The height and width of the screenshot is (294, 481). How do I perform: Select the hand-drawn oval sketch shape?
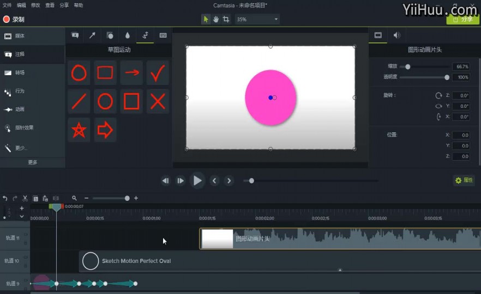coord(79,72)
